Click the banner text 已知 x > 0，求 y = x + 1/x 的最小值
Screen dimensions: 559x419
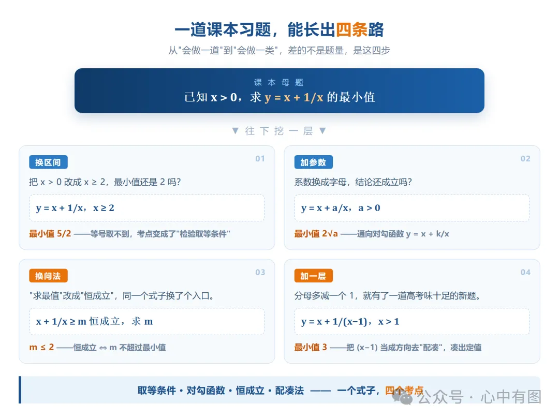(279, 97)
